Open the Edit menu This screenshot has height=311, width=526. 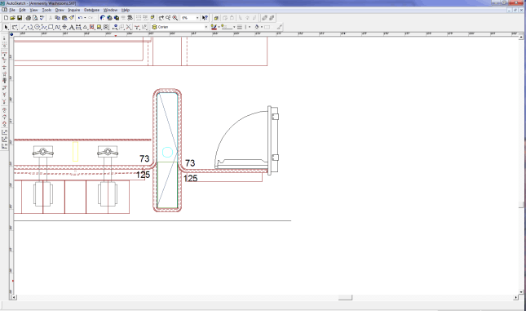tap(22, 10)
